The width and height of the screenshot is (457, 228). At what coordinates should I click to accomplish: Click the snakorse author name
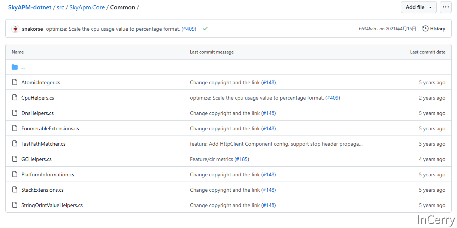point(33,29)
